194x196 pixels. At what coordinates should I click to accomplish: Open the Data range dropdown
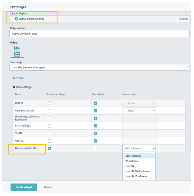click(99, 67)
